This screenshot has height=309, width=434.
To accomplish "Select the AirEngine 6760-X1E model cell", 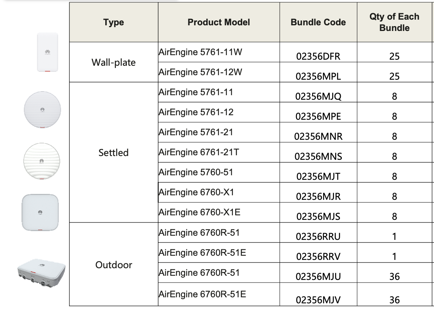I will coord(219,212).
